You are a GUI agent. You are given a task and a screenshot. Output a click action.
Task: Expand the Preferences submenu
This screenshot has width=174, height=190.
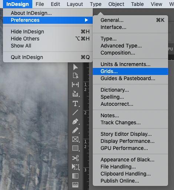tap(48, 20)
